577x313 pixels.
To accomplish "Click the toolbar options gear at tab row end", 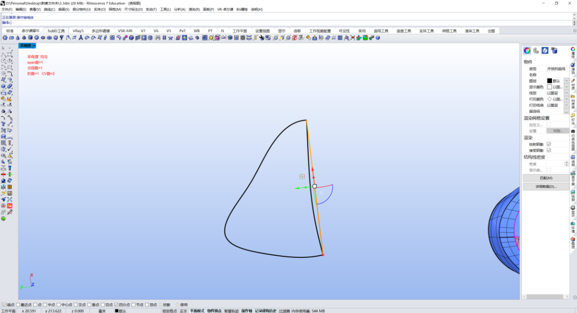I will [x=574, y=31].
